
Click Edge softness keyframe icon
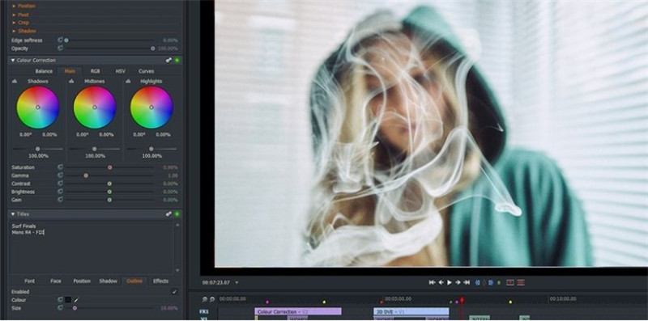pyautogui.click(x=60, y=40)
